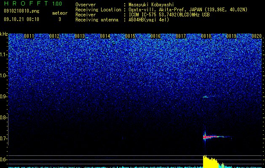
Task: Click the 0820 time marker
Action: click(x=257, y=36)
